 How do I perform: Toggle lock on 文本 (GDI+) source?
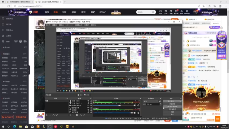point(91,101)
